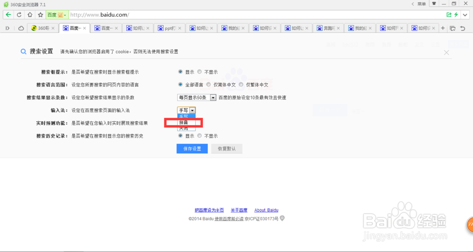
Task: Close the 奔跑吧 tab
Action: coord(338,28)
